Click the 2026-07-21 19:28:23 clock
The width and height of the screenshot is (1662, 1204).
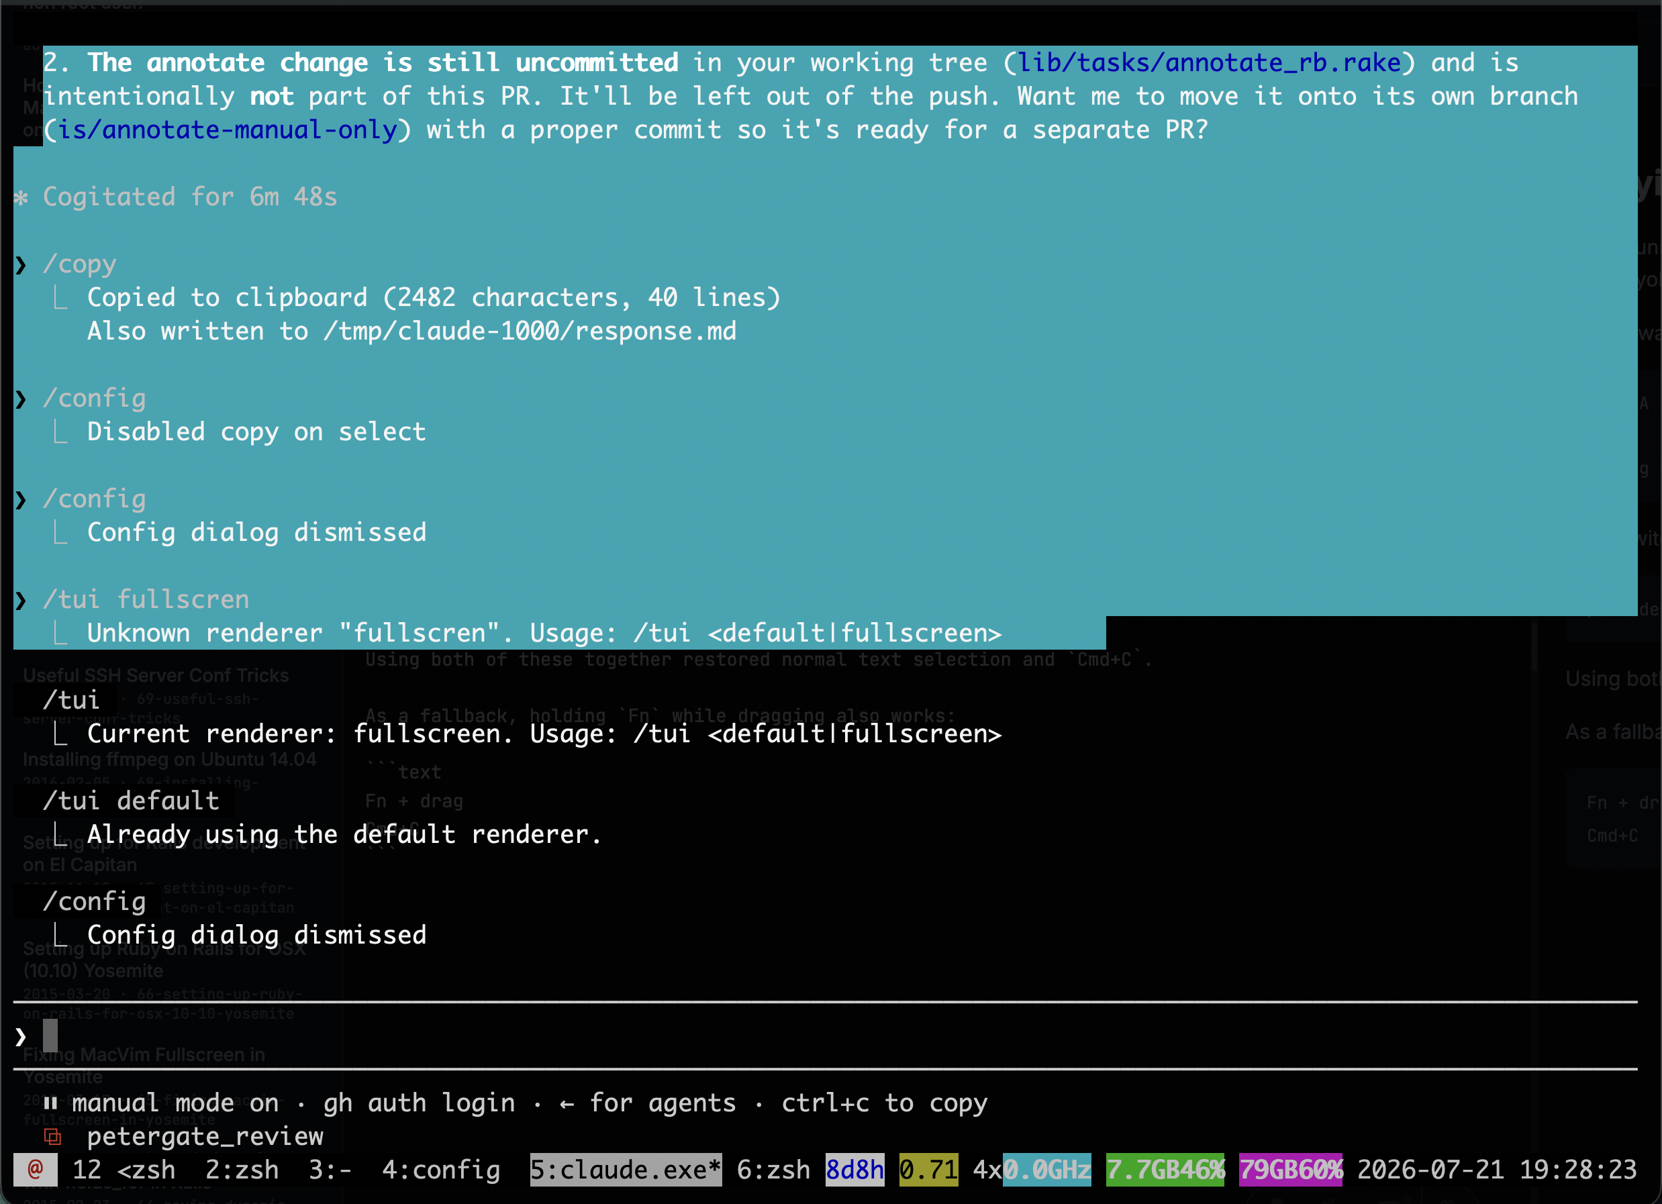click(1497, 1170)
